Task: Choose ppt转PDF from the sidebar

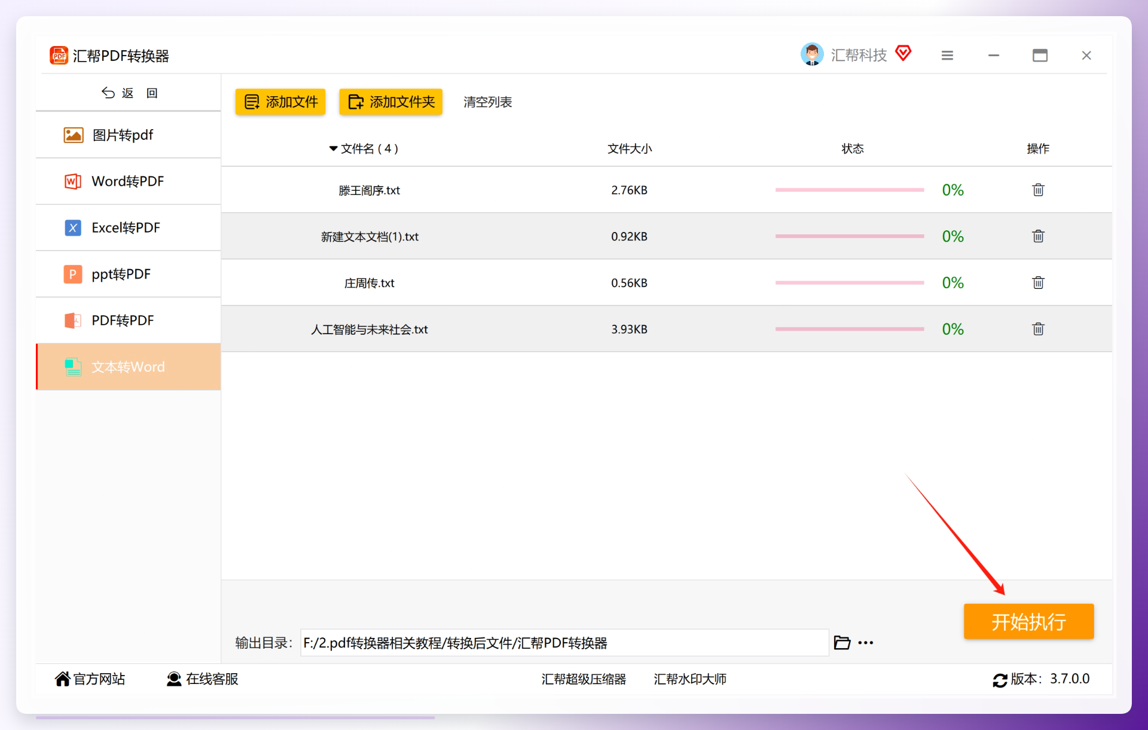Action: click(x=129, y=274)
